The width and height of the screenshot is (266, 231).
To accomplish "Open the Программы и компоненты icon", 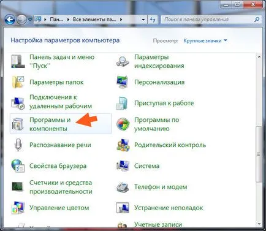I will click(18, 124).
